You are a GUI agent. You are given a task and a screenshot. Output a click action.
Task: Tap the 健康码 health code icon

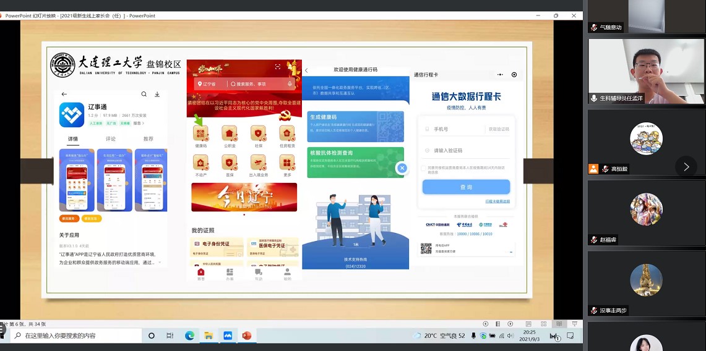200,134
